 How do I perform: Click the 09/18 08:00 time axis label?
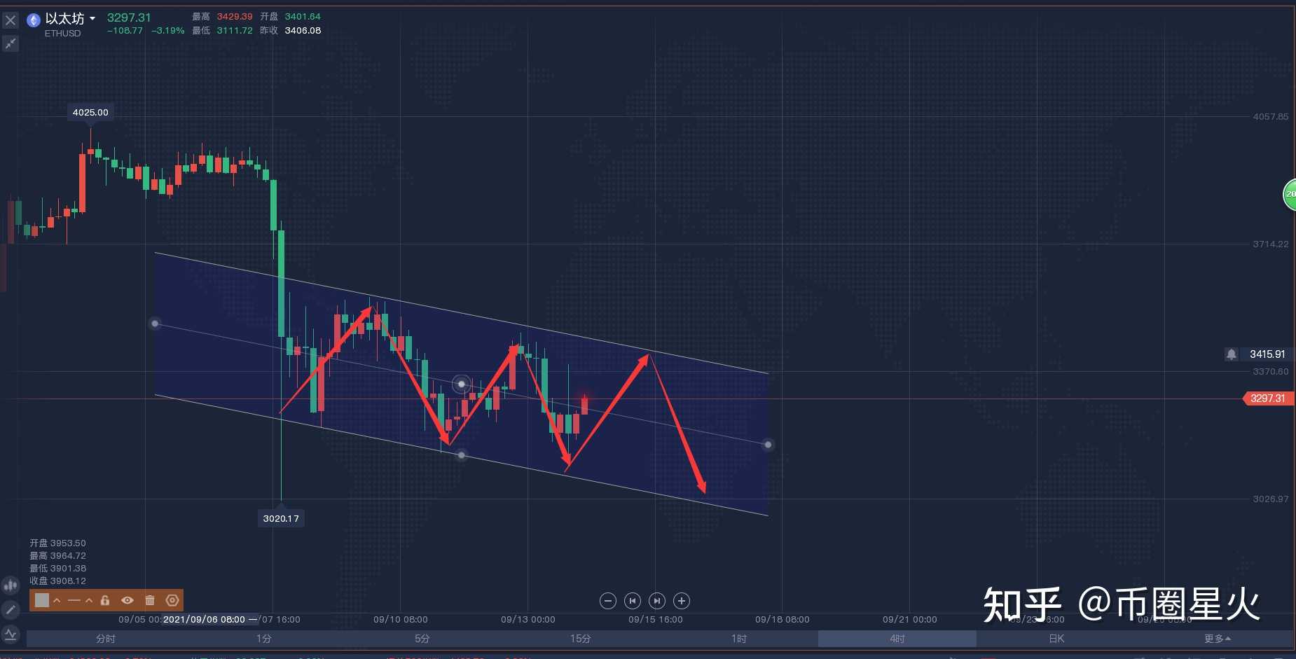(782, 620)
